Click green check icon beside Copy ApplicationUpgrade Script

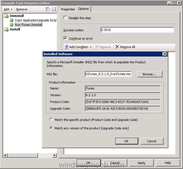[x=12, y=20]
